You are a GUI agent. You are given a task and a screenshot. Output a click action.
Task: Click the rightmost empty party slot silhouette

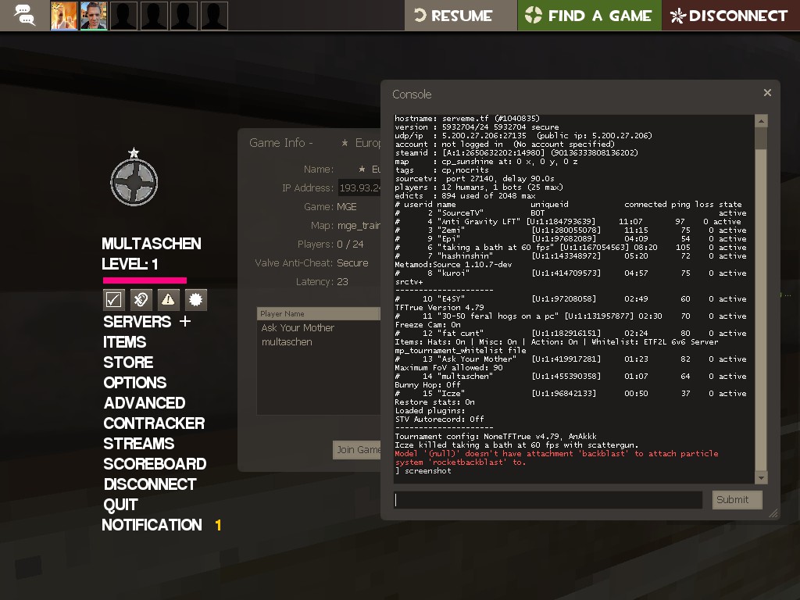click(x=214, y=16)
